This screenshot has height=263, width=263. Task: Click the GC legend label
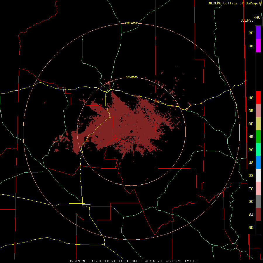click(x=251, y=202)
